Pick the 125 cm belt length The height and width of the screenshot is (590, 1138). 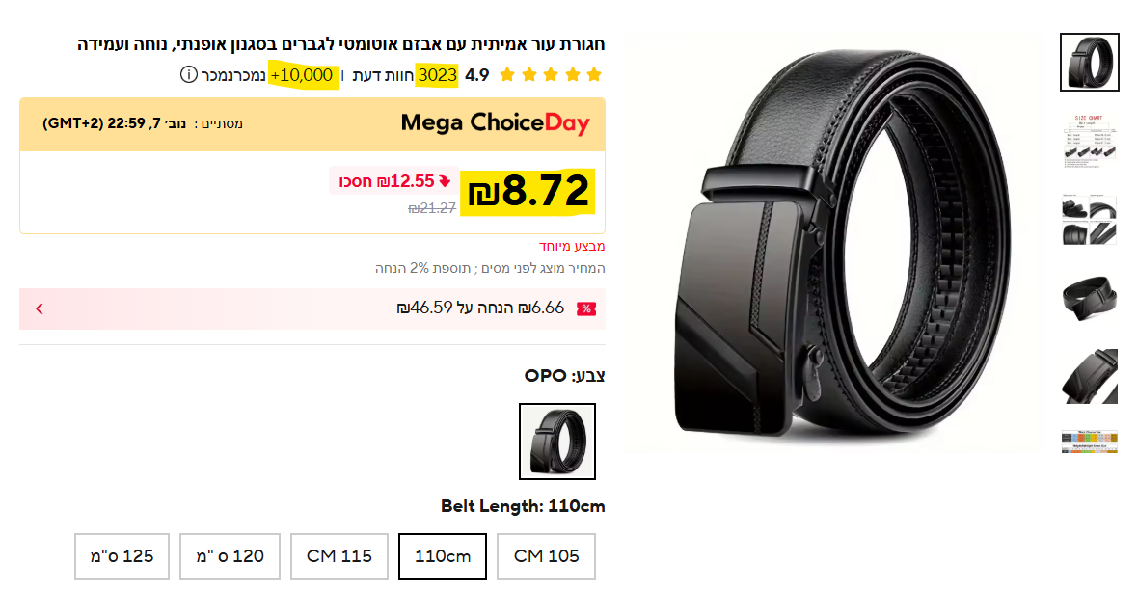[122, 556]
